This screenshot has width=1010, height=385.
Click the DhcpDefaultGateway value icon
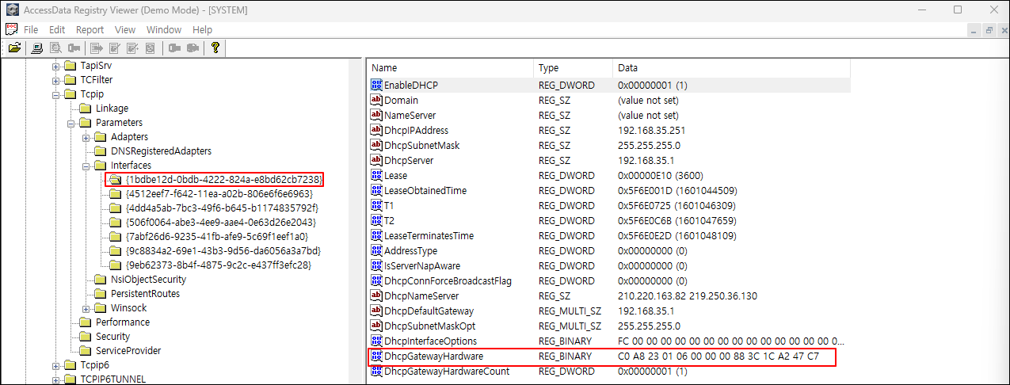(x=377, y=311)
